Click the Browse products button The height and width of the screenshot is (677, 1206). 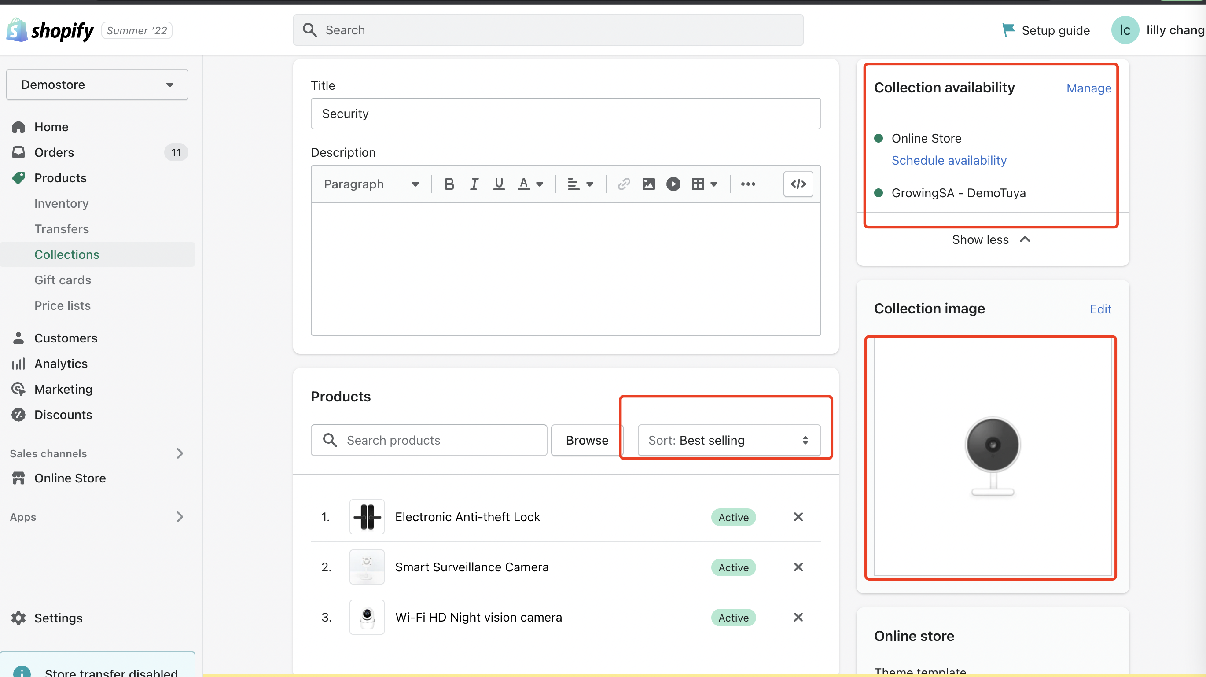(587, 440)
